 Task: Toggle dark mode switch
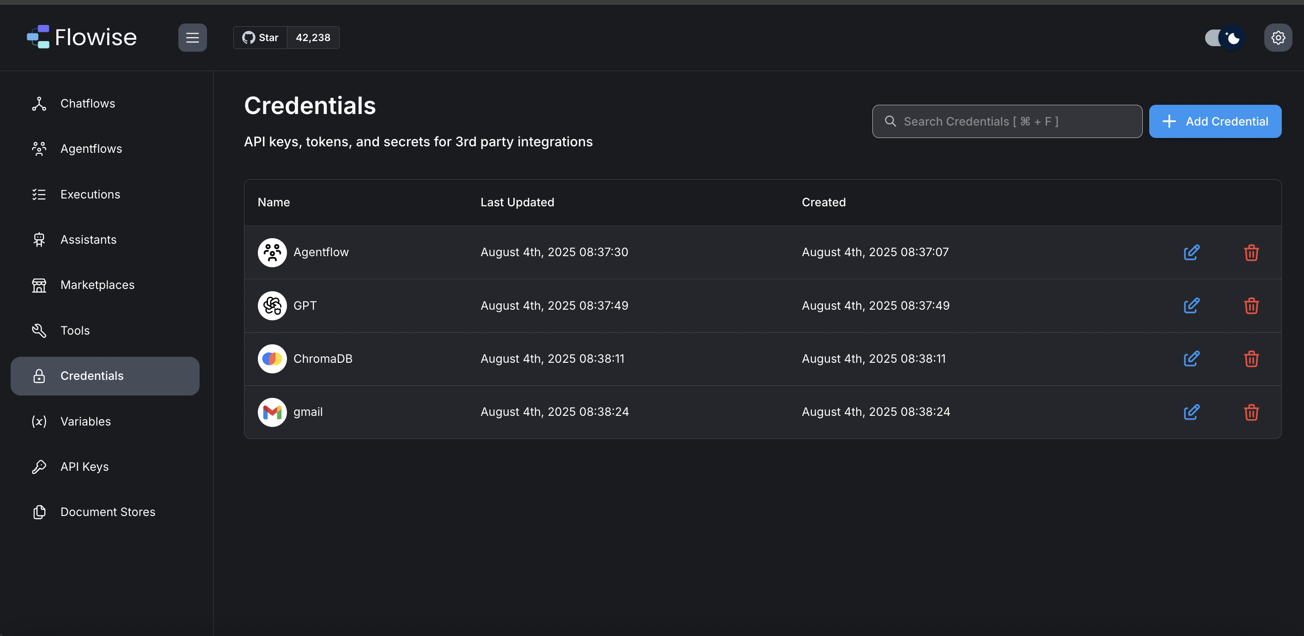(1224, 38)
